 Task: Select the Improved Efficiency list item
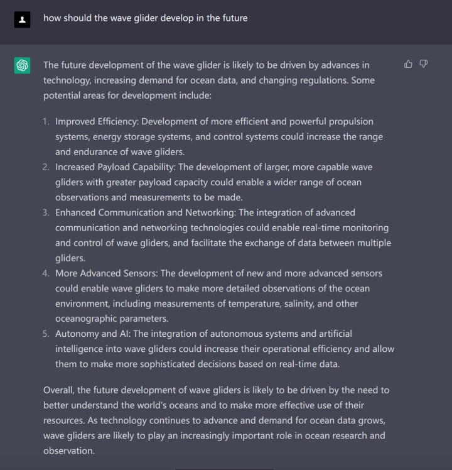pos(219,137)
